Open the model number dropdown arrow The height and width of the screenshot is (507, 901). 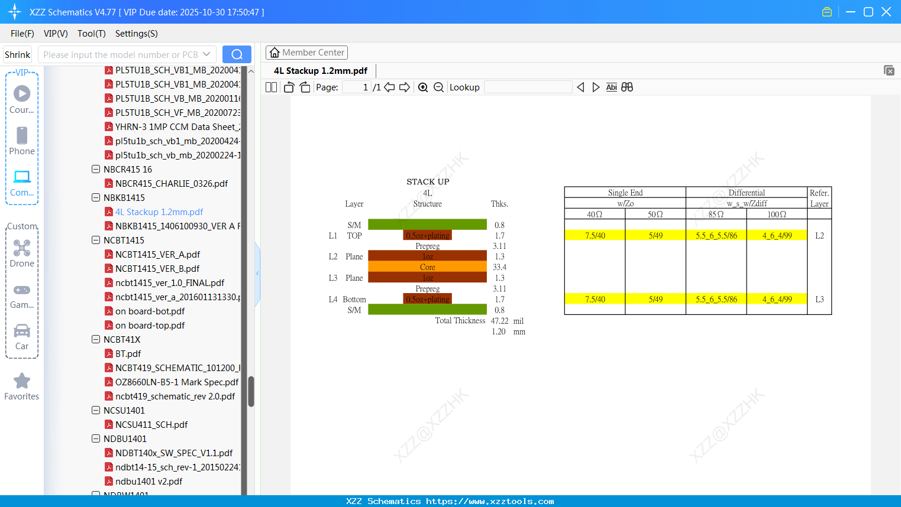[206, 54]
